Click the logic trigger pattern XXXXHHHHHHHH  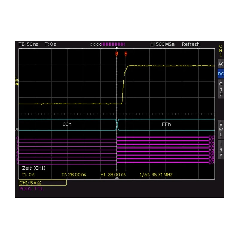point(107,45)
